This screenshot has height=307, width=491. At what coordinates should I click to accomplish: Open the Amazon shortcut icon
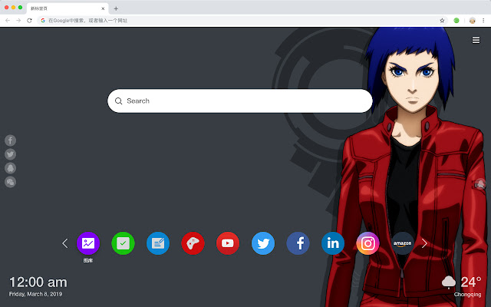402,243
